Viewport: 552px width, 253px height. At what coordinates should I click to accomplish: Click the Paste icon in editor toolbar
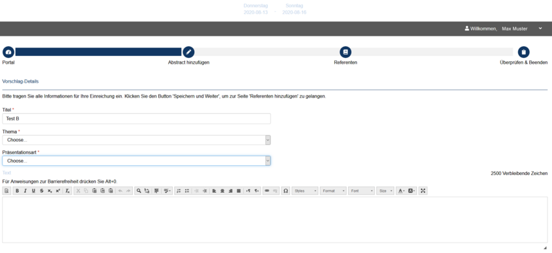coord(94,191)
